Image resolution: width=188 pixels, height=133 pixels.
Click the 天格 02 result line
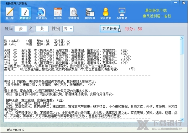pyautogui.click(x=66, y=50)
